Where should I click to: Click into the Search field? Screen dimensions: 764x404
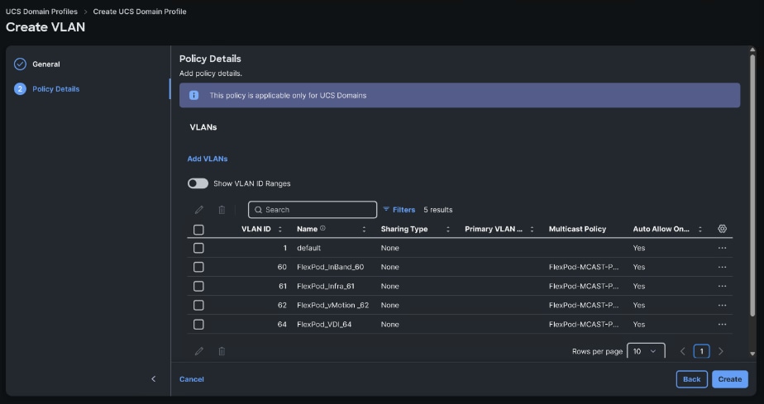pyautogui.click(x=313, y=210)
